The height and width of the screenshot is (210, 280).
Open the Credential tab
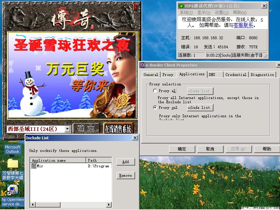(x=236, y=75)
